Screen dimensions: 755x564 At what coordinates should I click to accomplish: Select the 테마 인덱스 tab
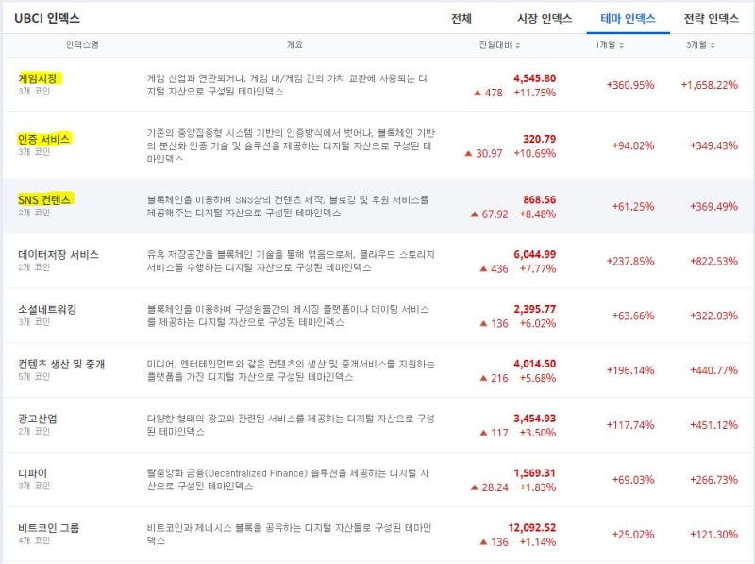click(x=628, y=18)
